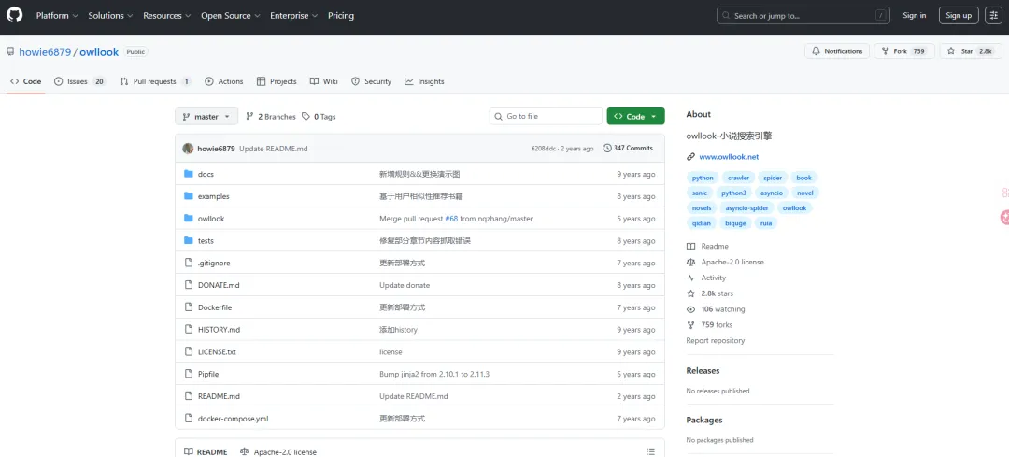Image resolution: width=1009 pixels, height=457 pixels.
Task: Open the docker-compose.yml file
Action: point(233,419)
